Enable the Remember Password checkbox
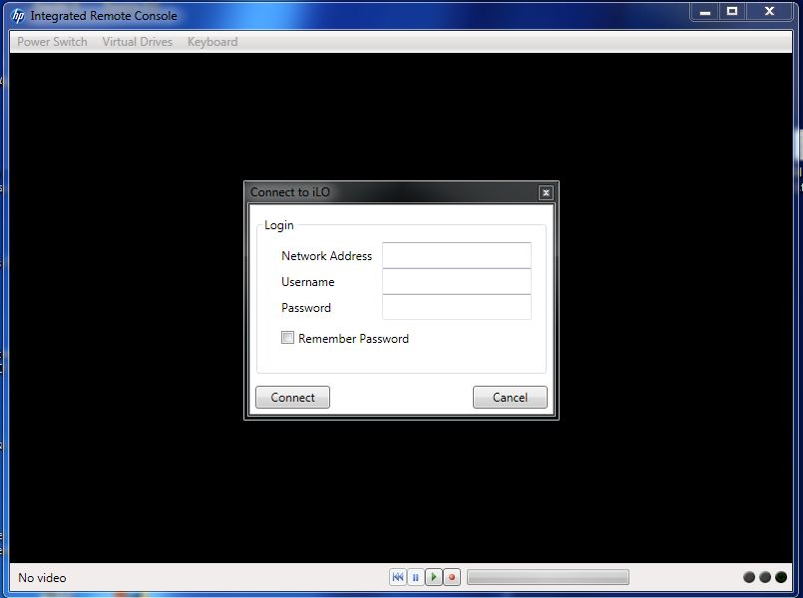Viewport: 803px width, 598px height. [288, 338]
